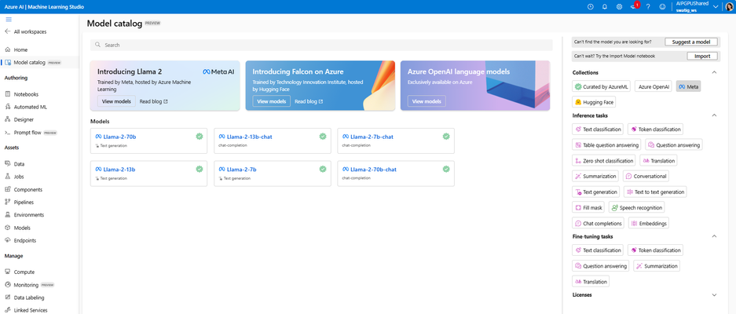Toggle the Embeddings filter

point(649,224)
